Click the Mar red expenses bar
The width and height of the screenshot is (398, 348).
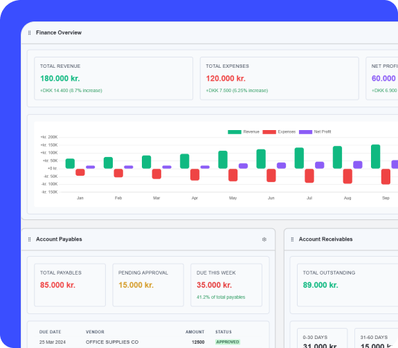click(x=156, y=174)
